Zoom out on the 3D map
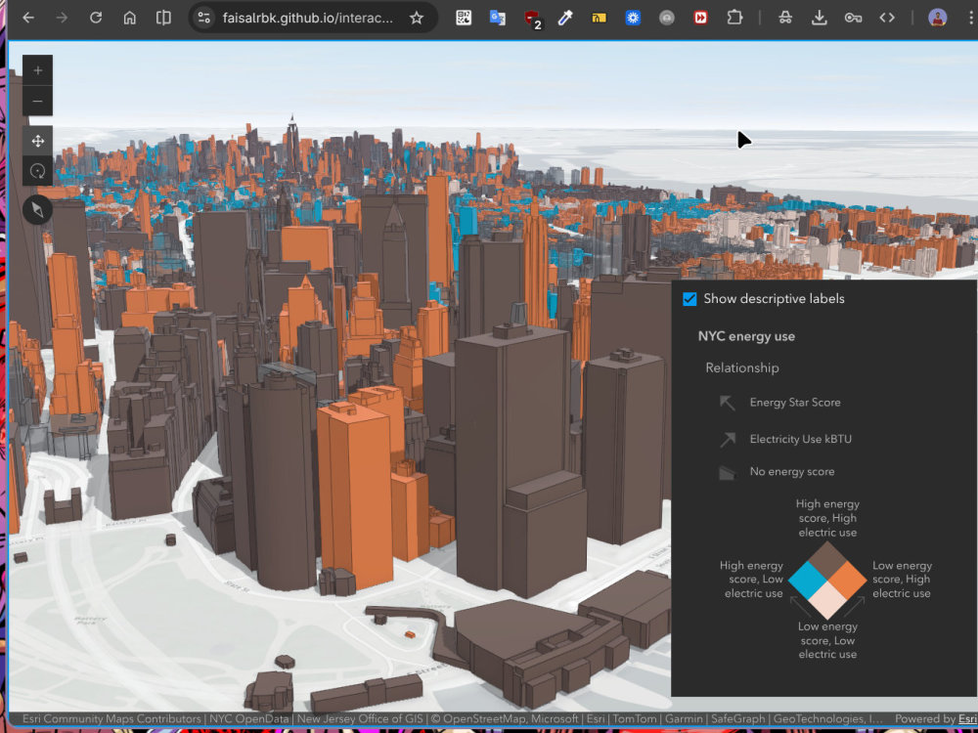This screenshot has height=733, width=978. pos(37,101)
